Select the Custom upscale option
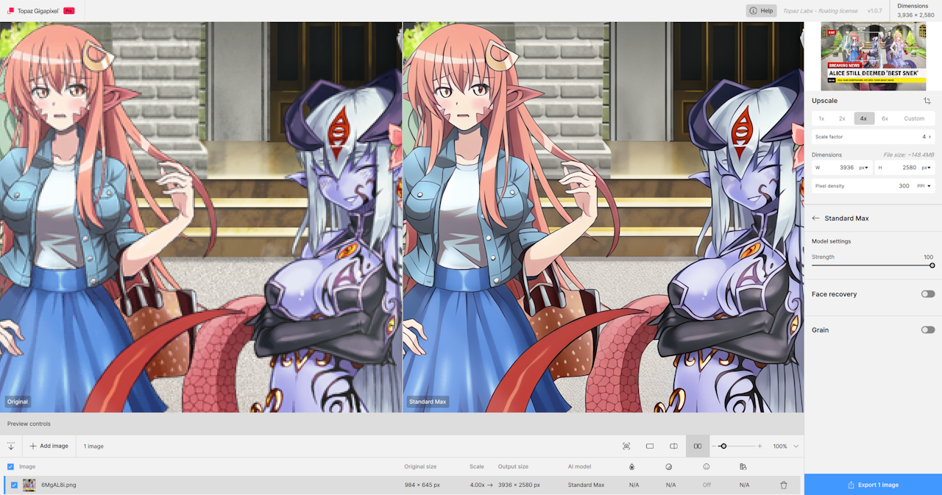This screenshot has height=495, width=942. tap(914, 118)
